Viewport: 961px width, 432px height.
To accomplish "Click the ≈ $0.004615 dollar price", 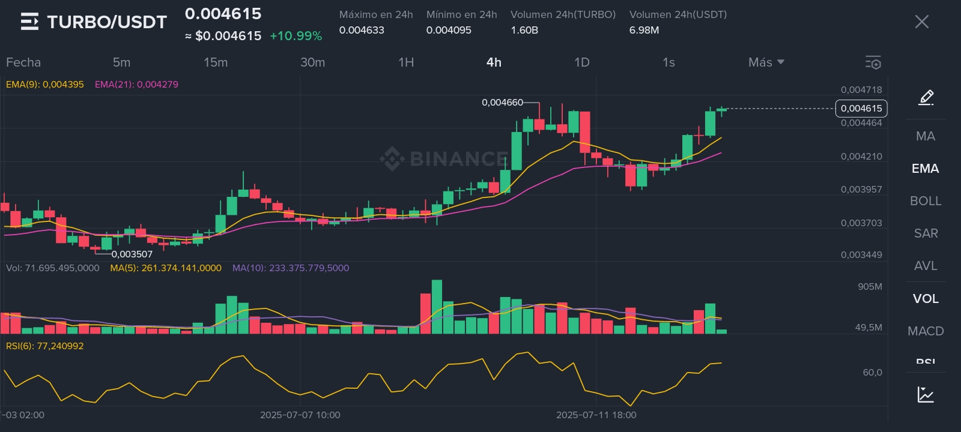I will pos(223,36).
